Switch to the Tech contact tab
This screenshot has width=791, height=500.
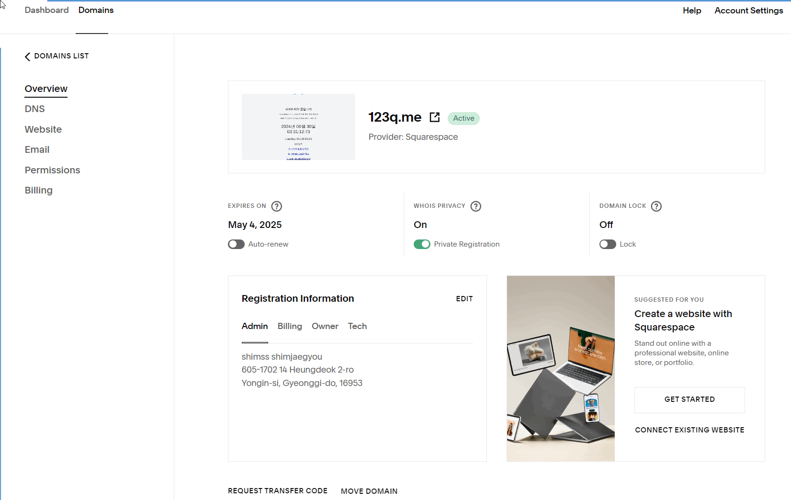pyautogui.click(x=358, y=326)
